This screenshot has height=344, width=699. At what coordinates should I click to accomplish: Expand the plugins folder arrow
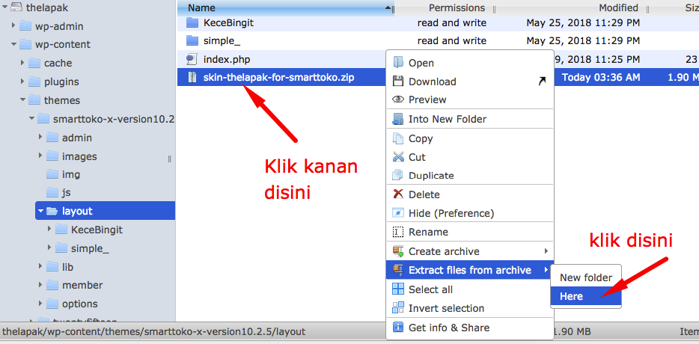pyautogui.click(x=22, y=82)
